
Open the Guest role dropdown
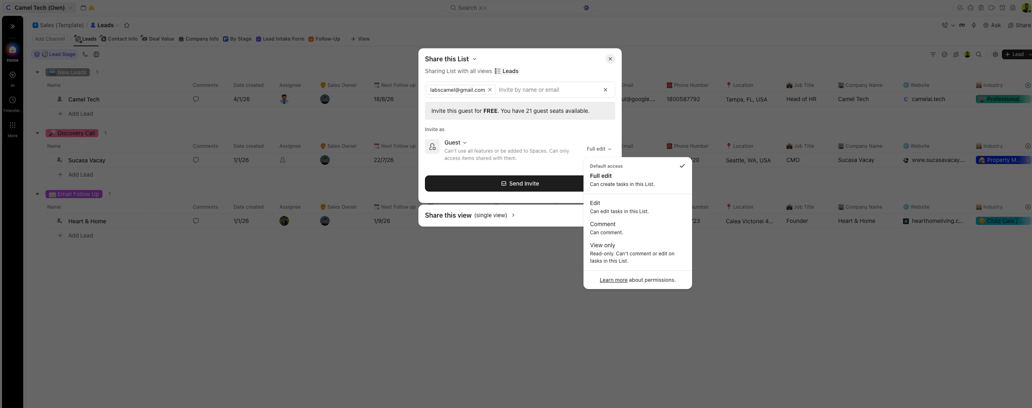(x=455, y=142)
